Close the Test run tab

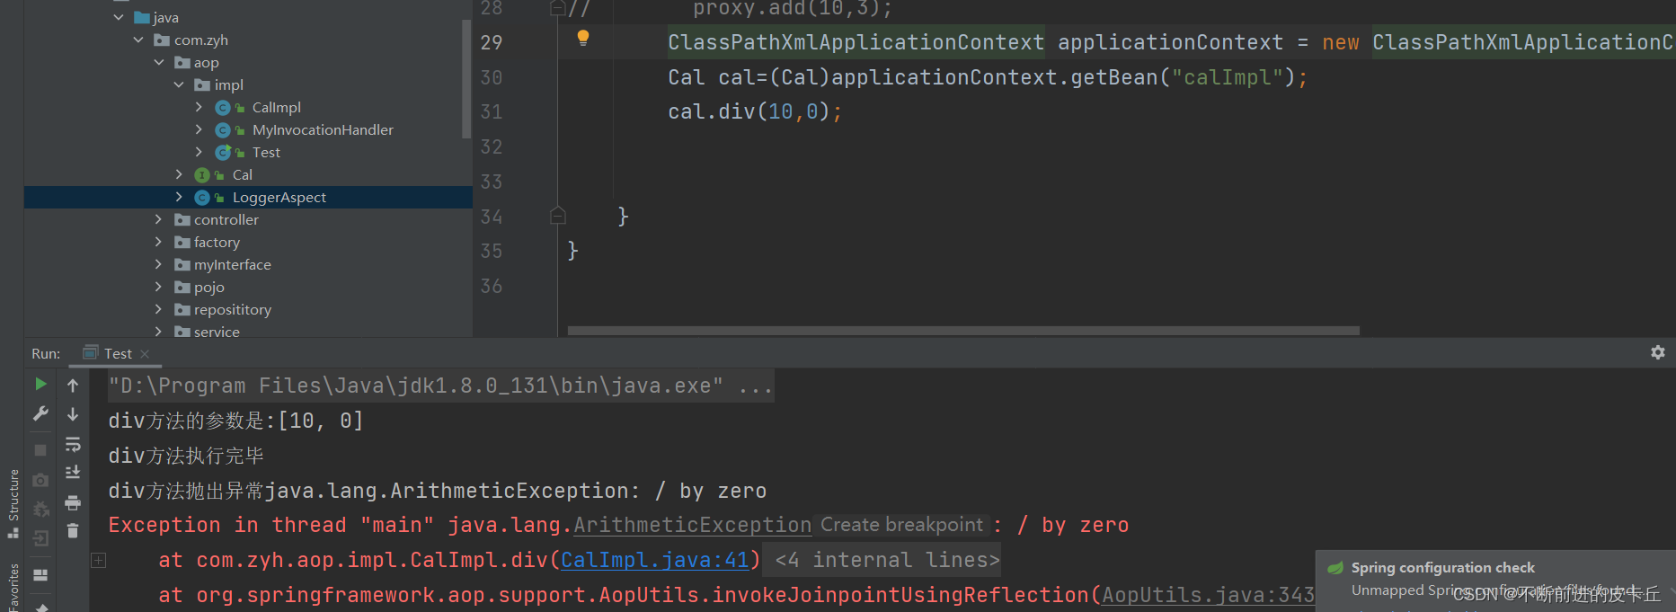click(x=145, y=354)
